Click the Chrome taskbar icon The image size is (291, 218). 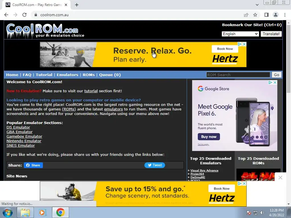(60, 212)
